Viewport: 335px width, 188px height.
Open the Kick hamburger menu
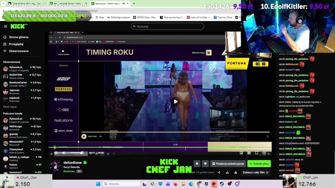(5, 26)
